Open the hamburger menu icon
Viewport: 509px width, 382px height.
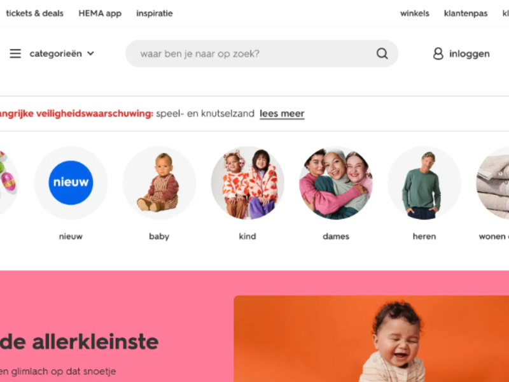click(15, 53)
